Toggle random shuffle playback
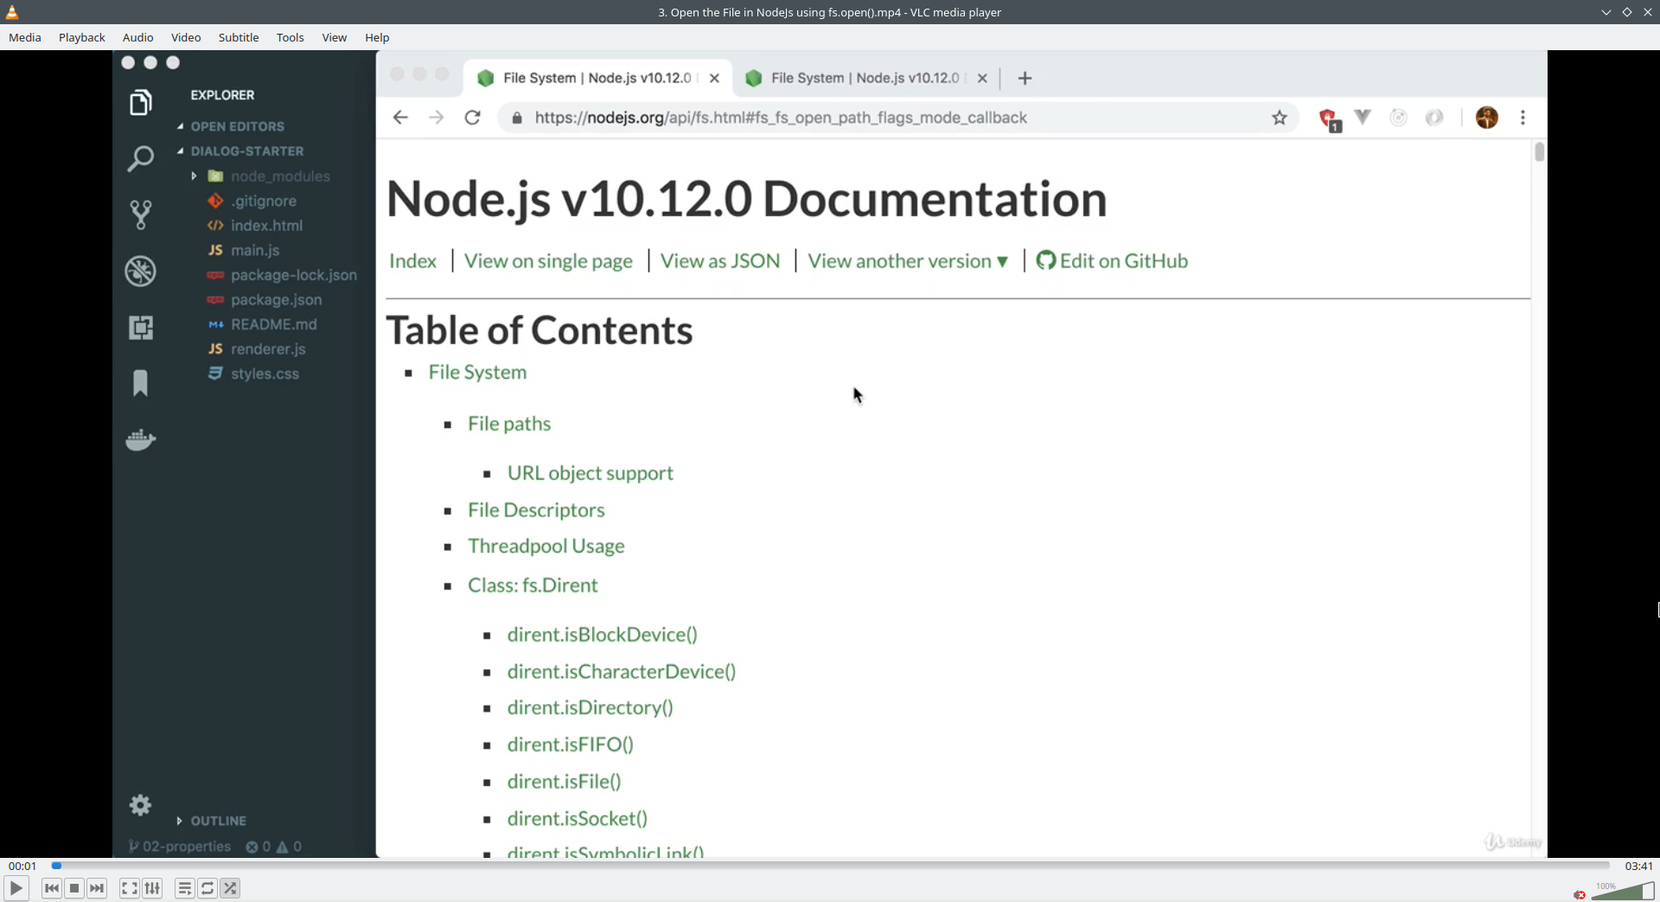The height and width of the screenshot is (902, 1660). tap(230, 888)
